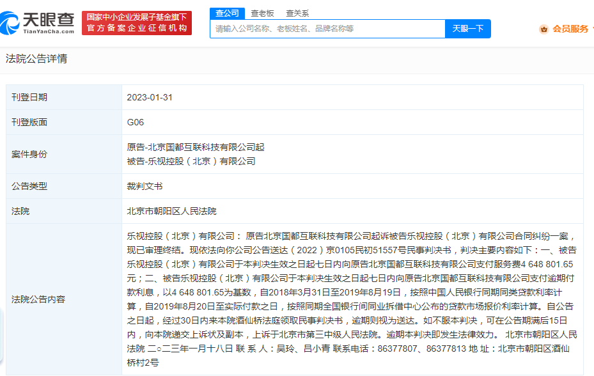The image size is (594, 376).
Task: Click the 法院公告详情 page heading
Action: tap(36, 59)
